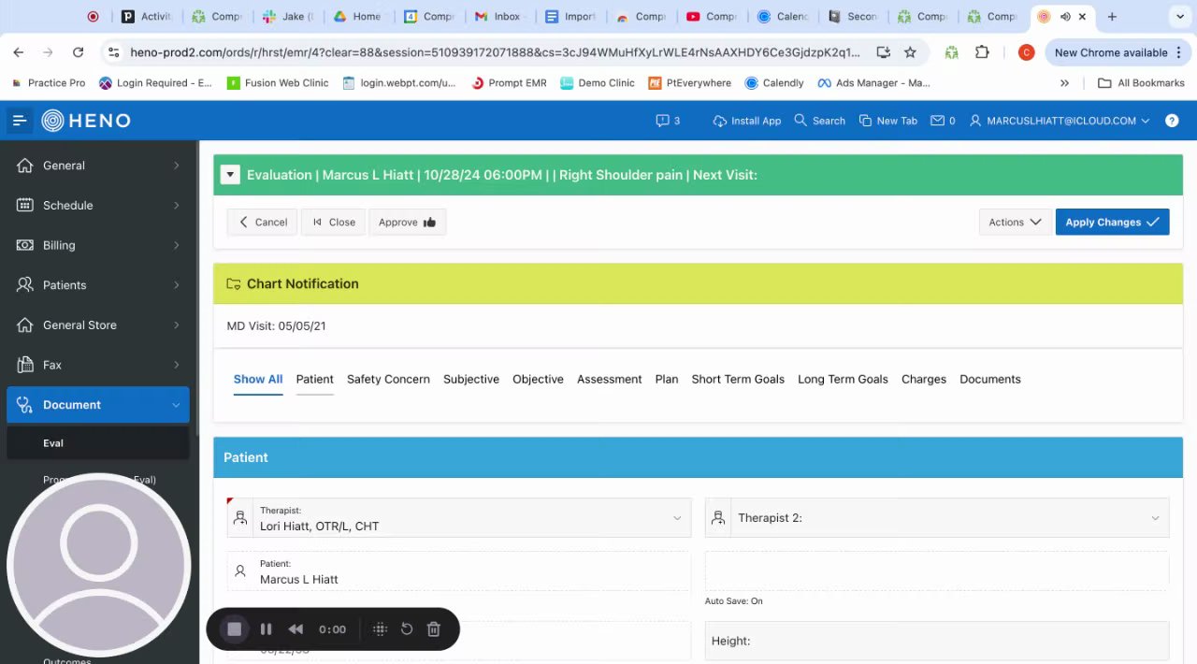
Task: Open New Tab from header
Action: 888,121
